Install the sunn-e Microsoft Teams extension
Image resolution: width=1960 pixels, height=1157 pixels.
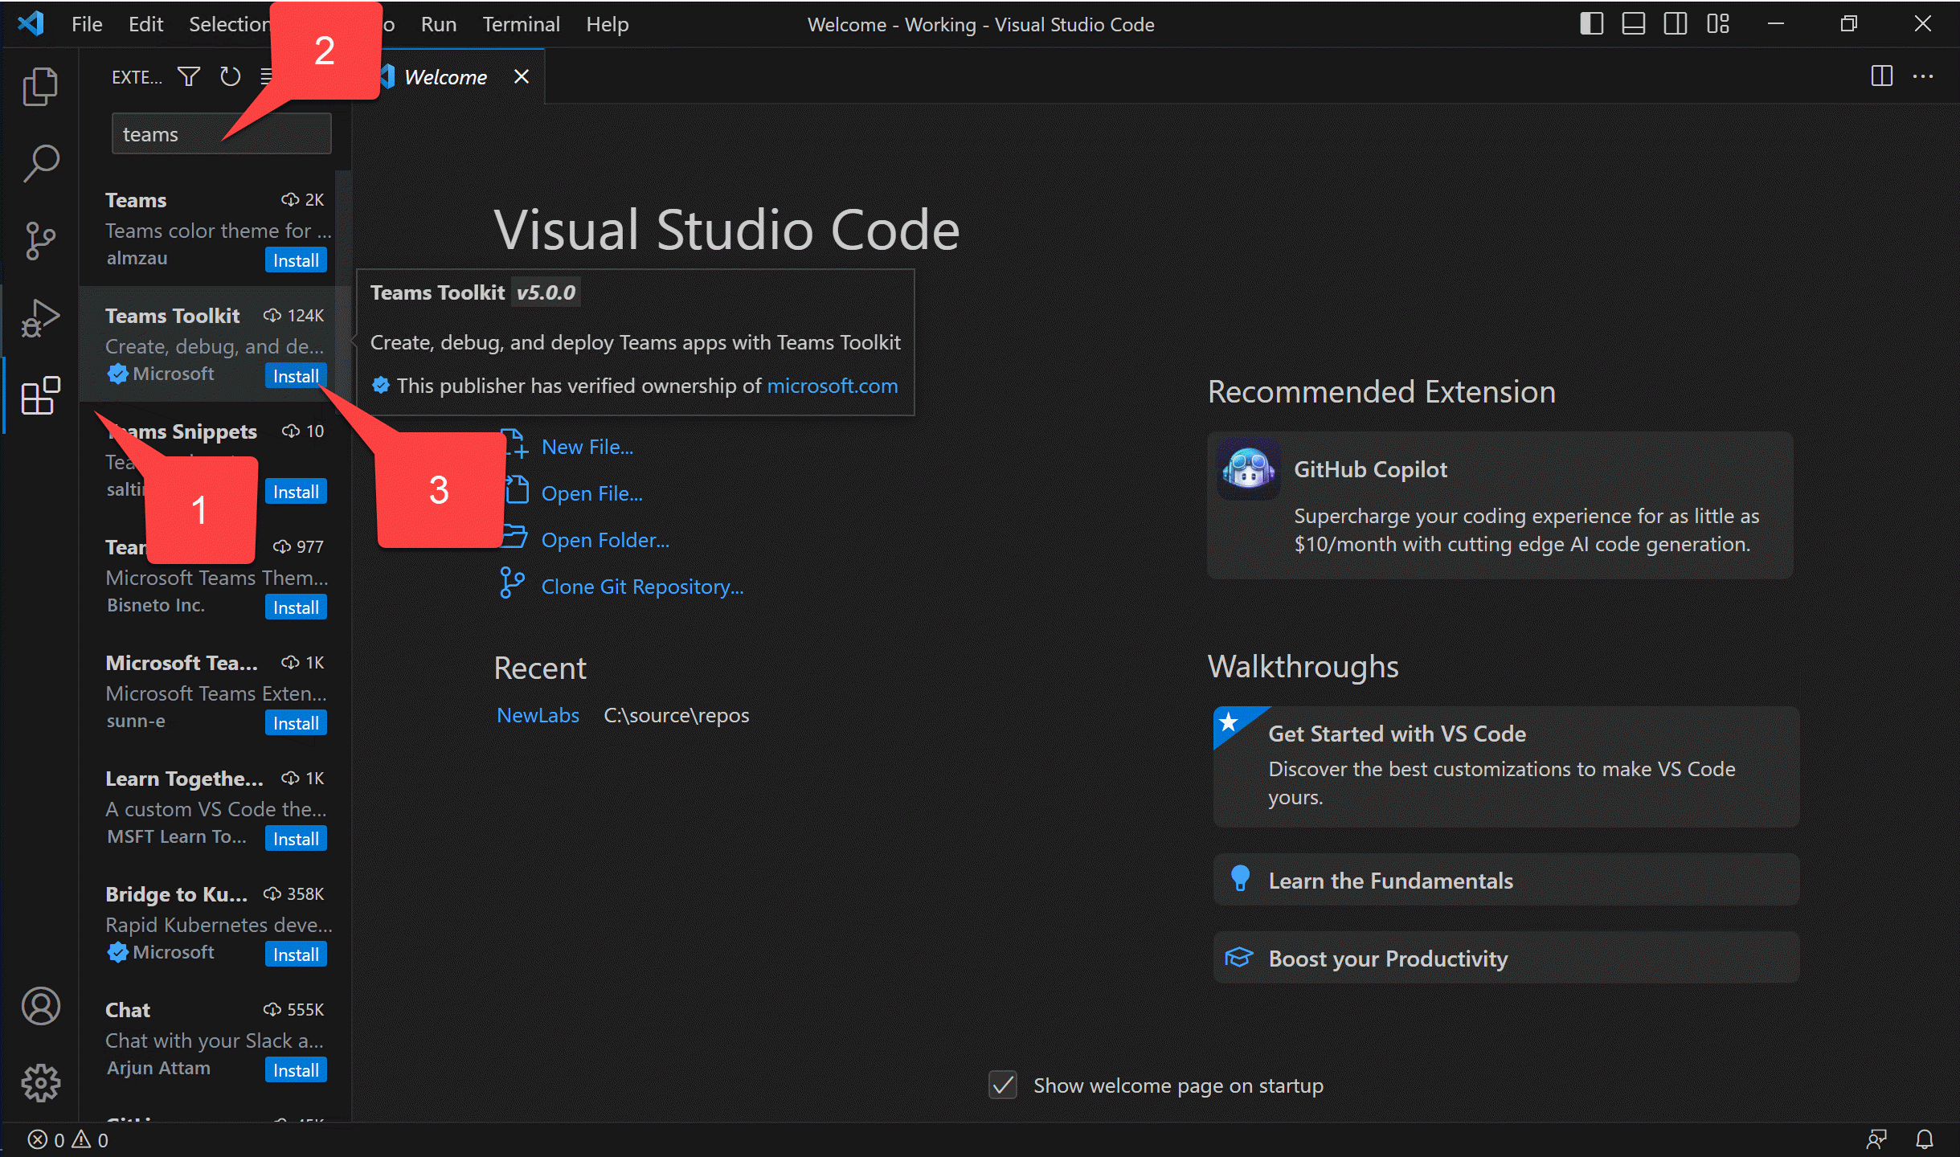click(296, 723)
